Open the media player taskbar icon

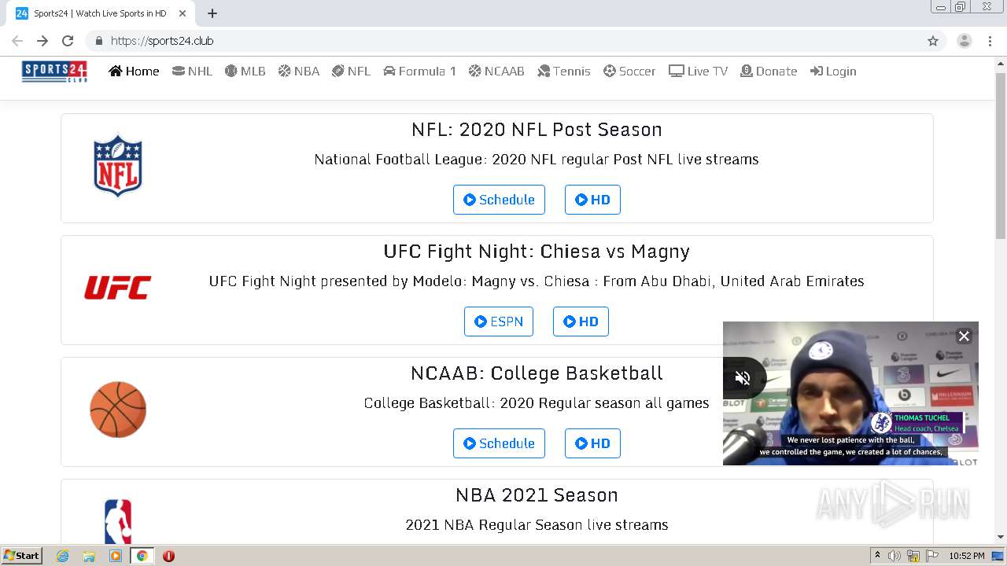[x=116, y=556]
